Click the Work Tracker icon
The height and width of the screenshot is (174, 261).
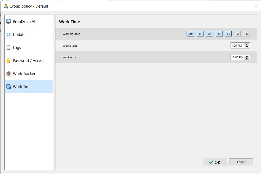8,73
